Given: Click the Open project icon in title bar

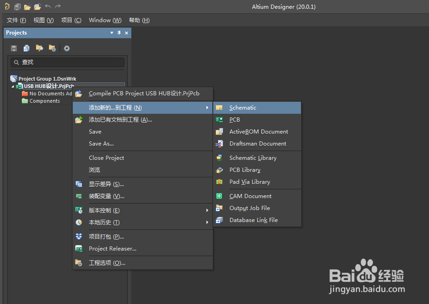Looking at the screenshot, I should click(x=37, y=6).
